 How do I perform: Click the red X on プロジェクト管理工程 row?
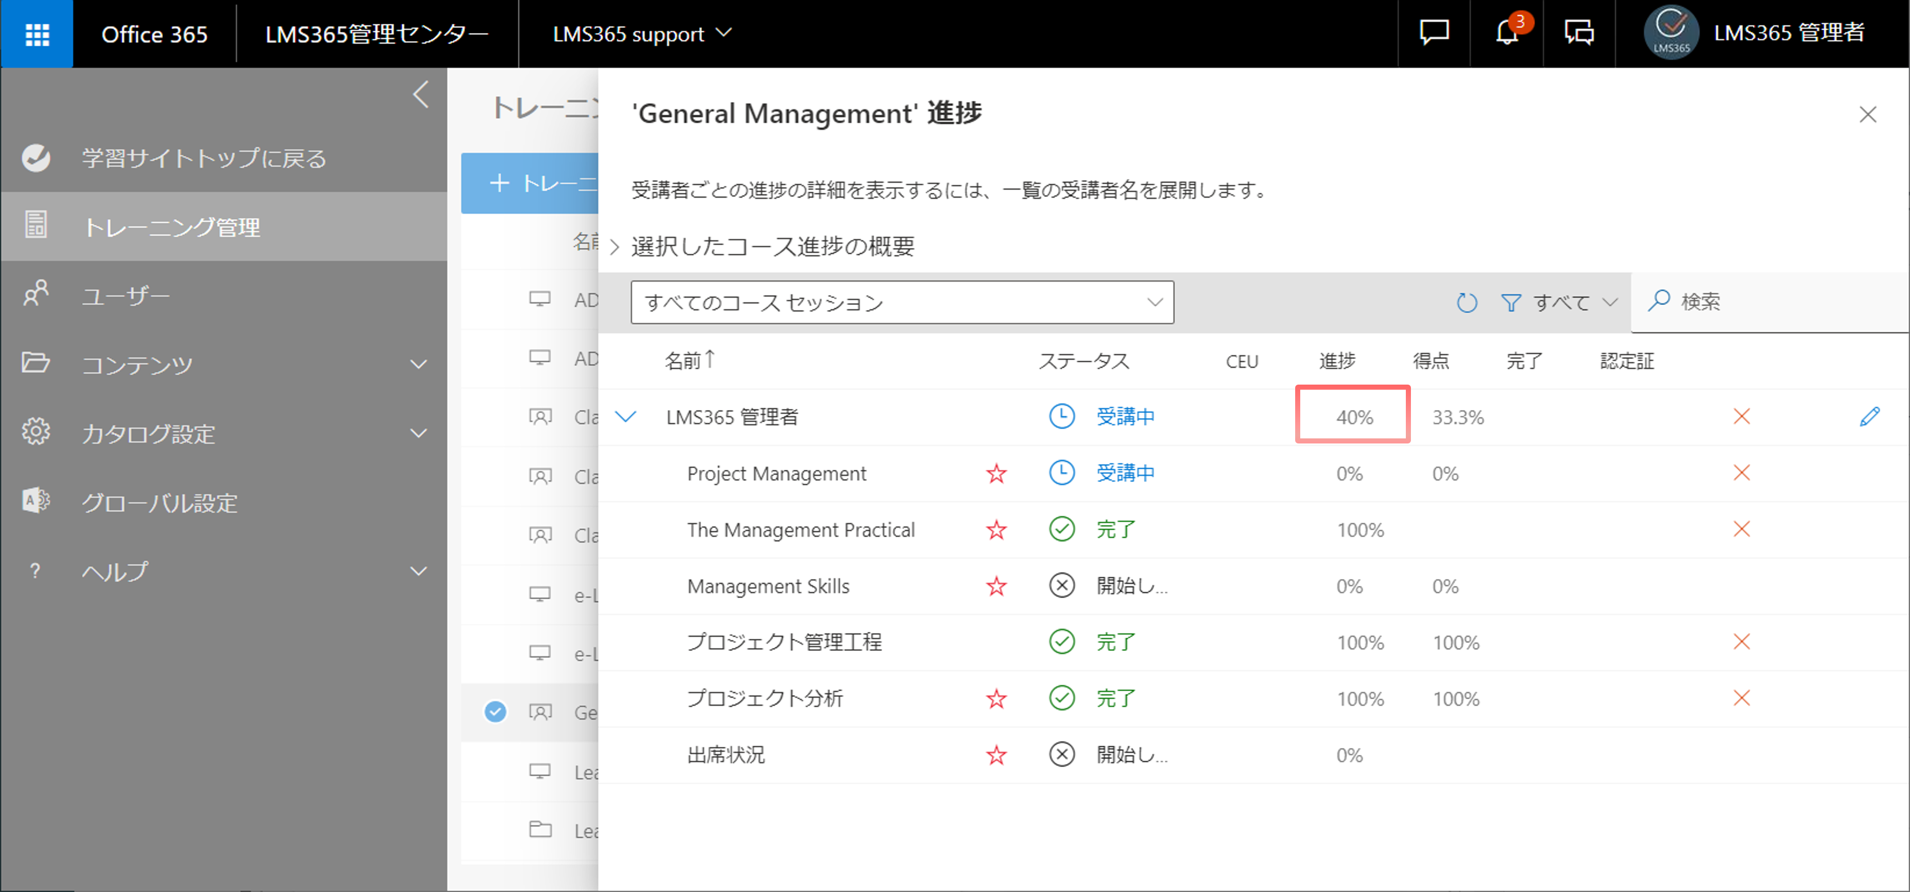click(1741, 642)
